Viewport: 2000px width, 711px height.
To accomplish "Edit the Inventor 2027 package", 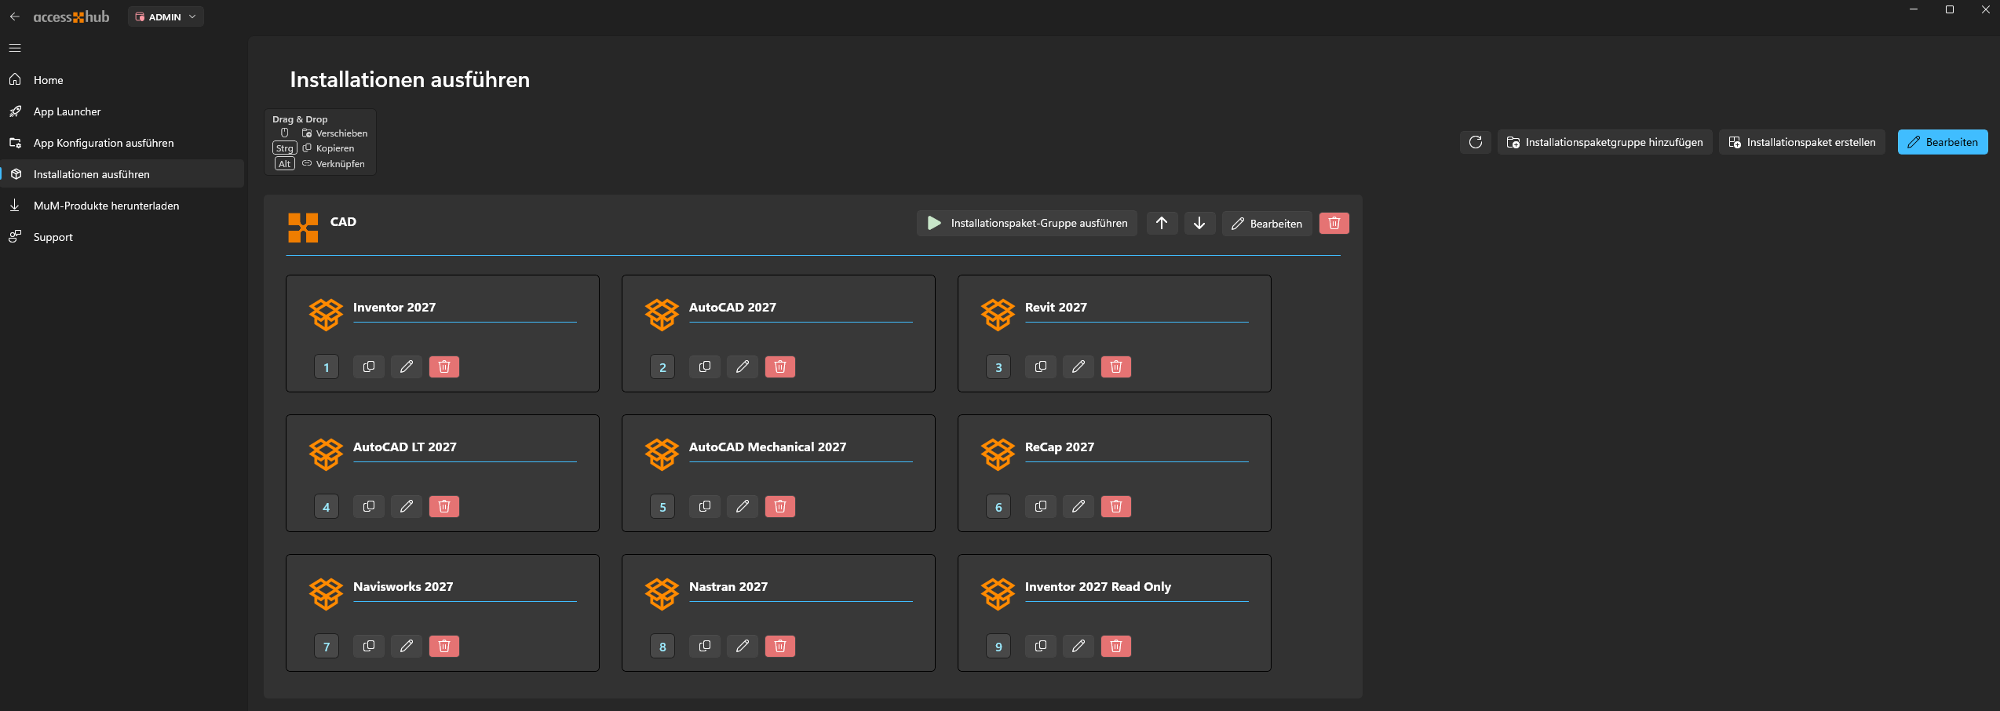I will (x=407, y=367).
